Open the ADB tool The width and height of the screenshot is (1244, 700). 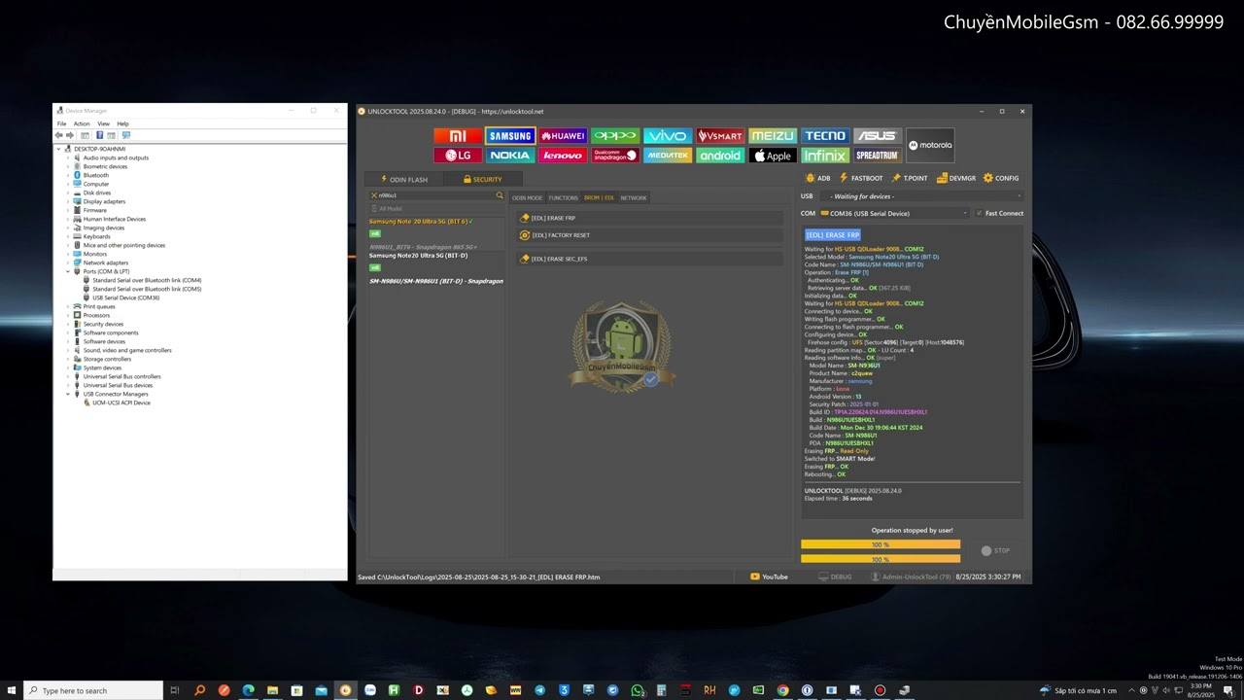(817, 178)
